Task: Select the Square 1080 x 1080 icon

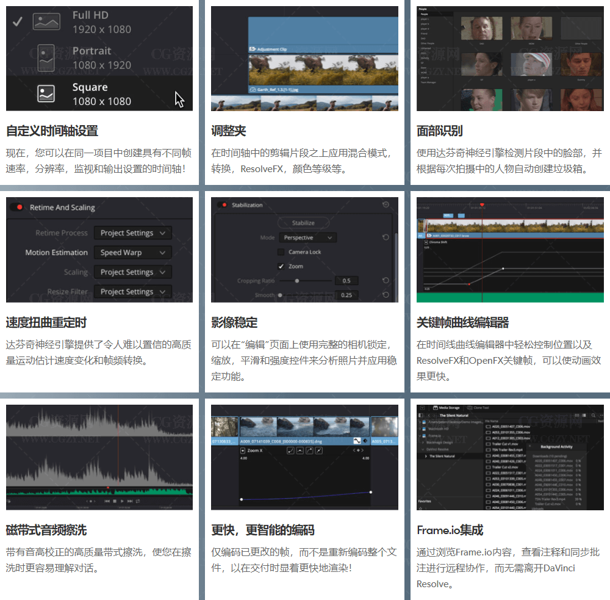Action: [46, 93]
